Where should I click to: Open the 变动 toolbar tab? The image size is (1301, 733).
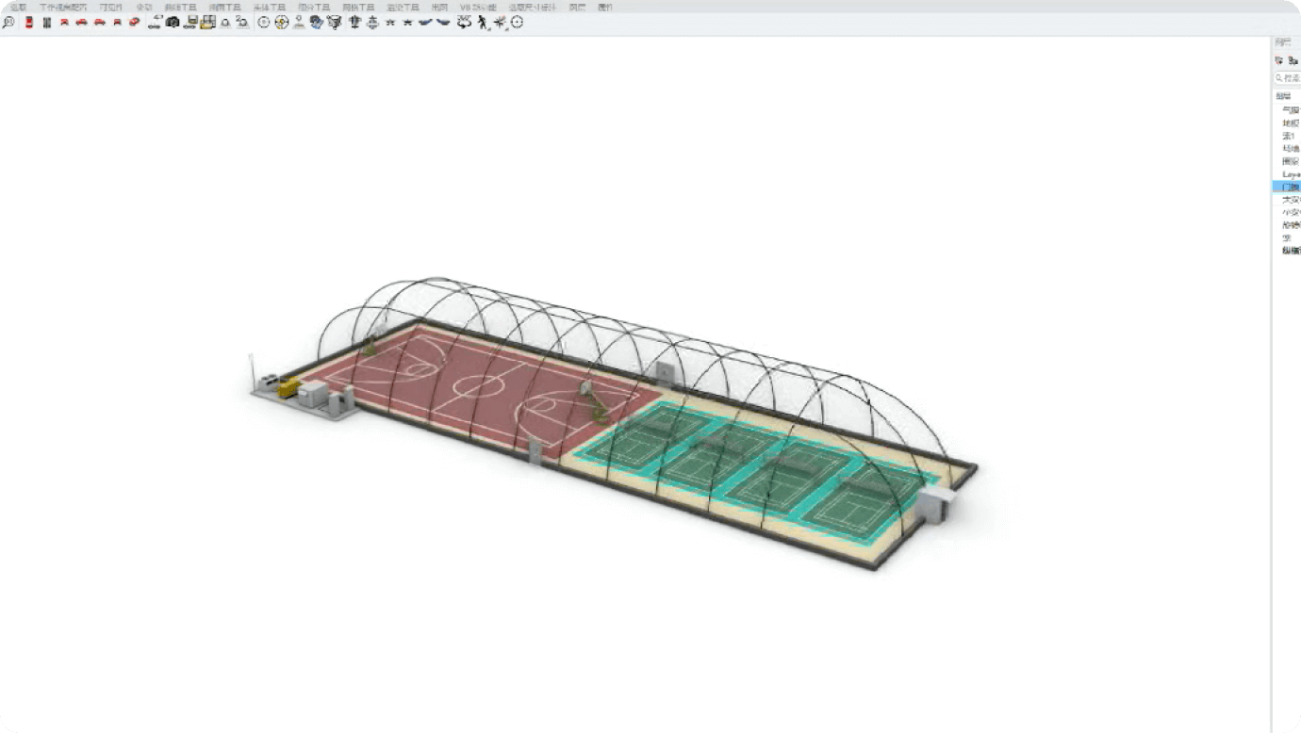pos(144,7)
